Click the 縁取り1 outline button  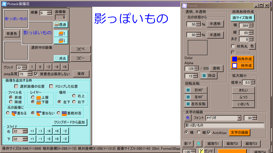pyautogui.click(x=213, y=144)
